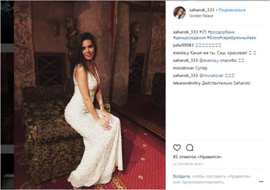Open the #росдорбанк hashtag

coord(221,32)
